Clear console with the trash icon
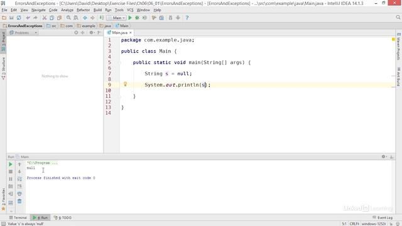The height and width of the screenshot is (226, 402). 19,202
